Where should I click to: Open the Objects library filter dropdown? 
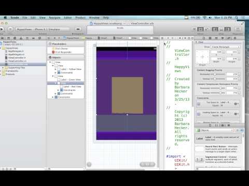215,130
